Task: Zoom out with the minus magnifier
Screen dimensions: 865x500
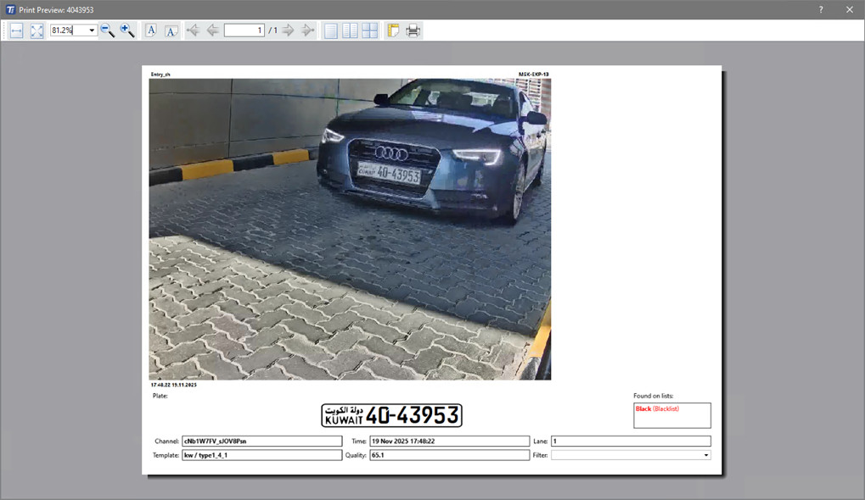Action: click(x=108, y=31)
